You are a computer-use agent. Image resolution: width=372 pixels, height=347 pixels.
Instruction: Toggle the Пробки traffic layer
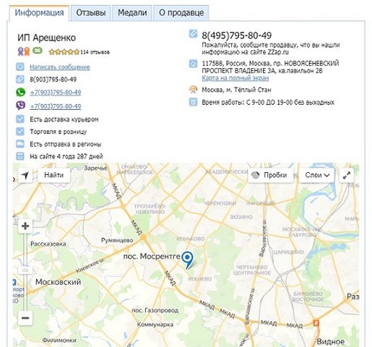pyautogui.click(x=271, y=175)
